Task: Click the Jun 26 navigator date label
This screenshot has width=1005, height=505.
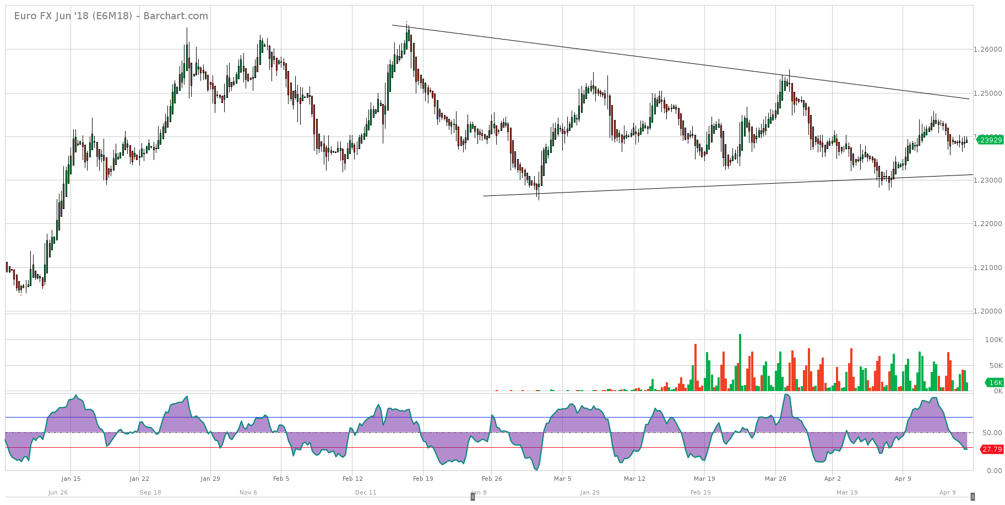Action: coord(58,492)
